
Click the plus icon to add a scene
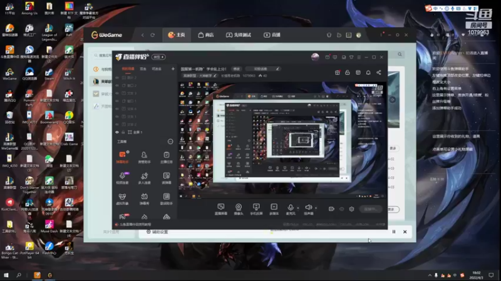point(173,69)
